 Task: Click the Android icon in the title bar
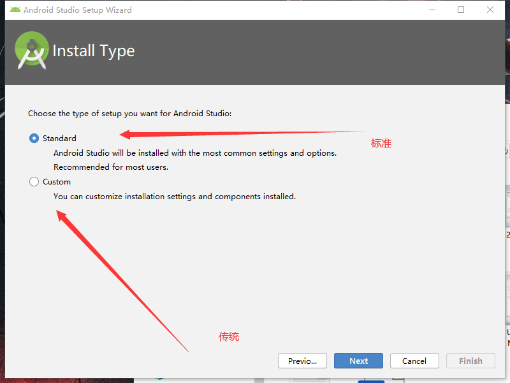tap(15, 10)
